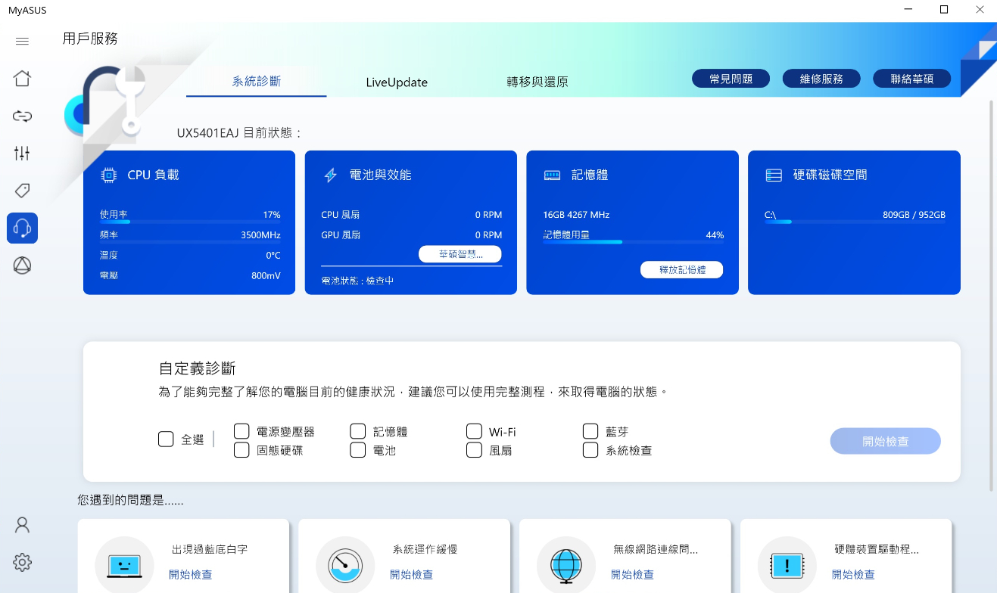This screenshot has width=997, height=593.
Task: Click the 電池狀態 status text
Action: pyautogui.click(x=357, y=281)
